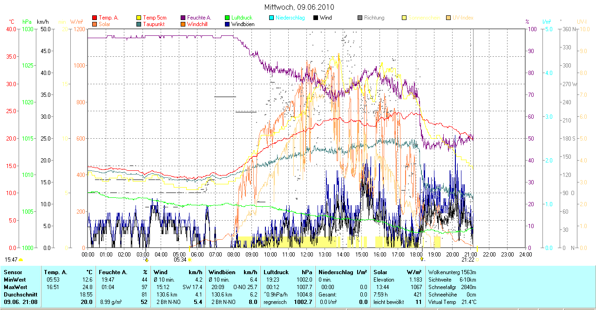Click the yellow Temp 5cm legend square
Screen dimensions: 596x310
pyautogui.click(x=139, y=18)
